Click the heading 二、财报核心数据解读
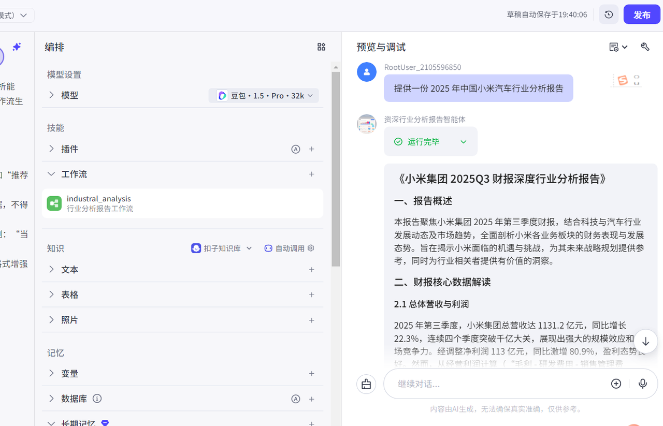The height and width of the screenshot is (426, 663). coord(442,282)
